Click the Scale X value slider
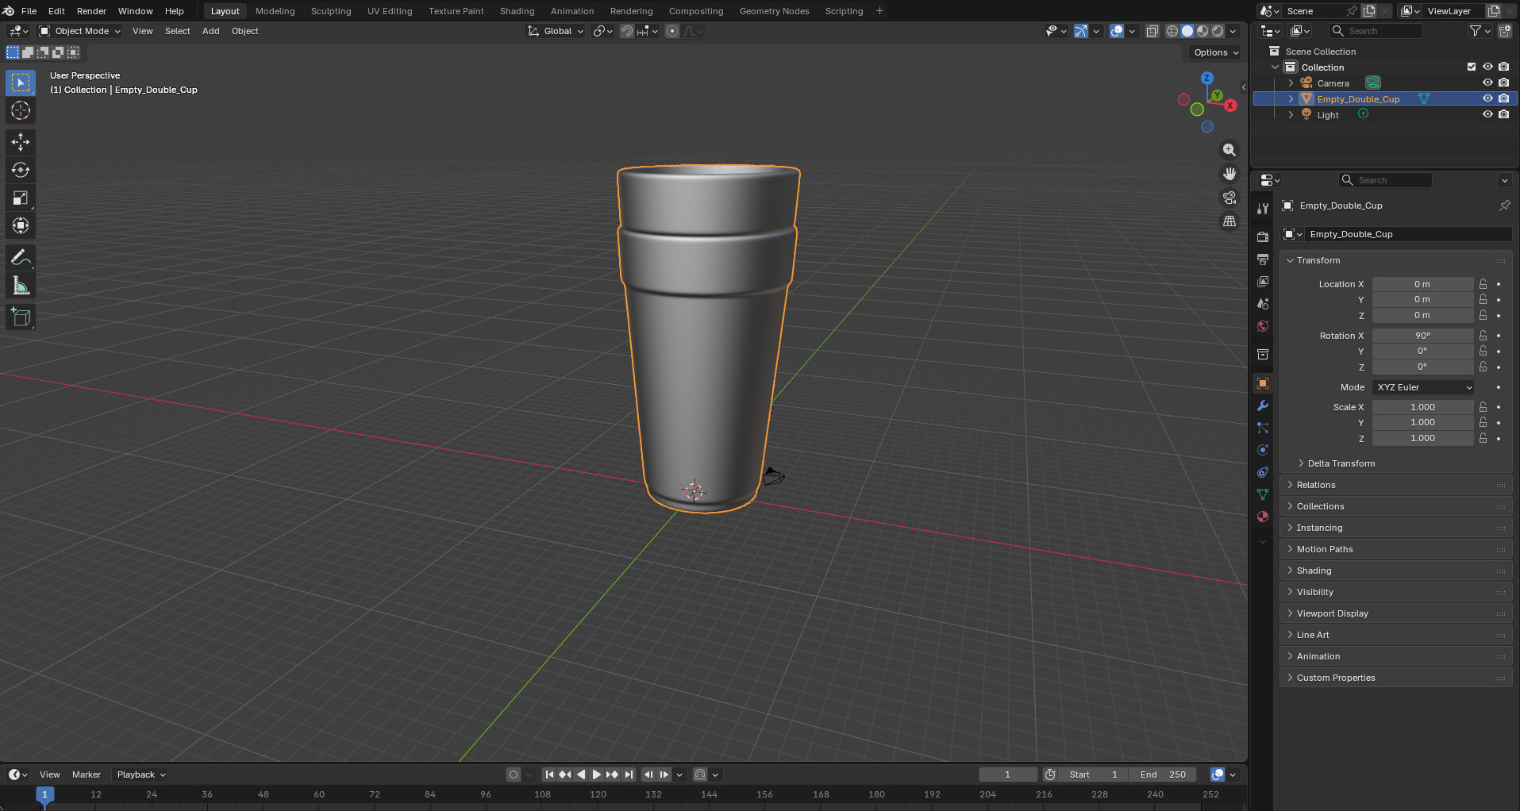Viewport: 1520px width, 811px height. (1422, 407)
